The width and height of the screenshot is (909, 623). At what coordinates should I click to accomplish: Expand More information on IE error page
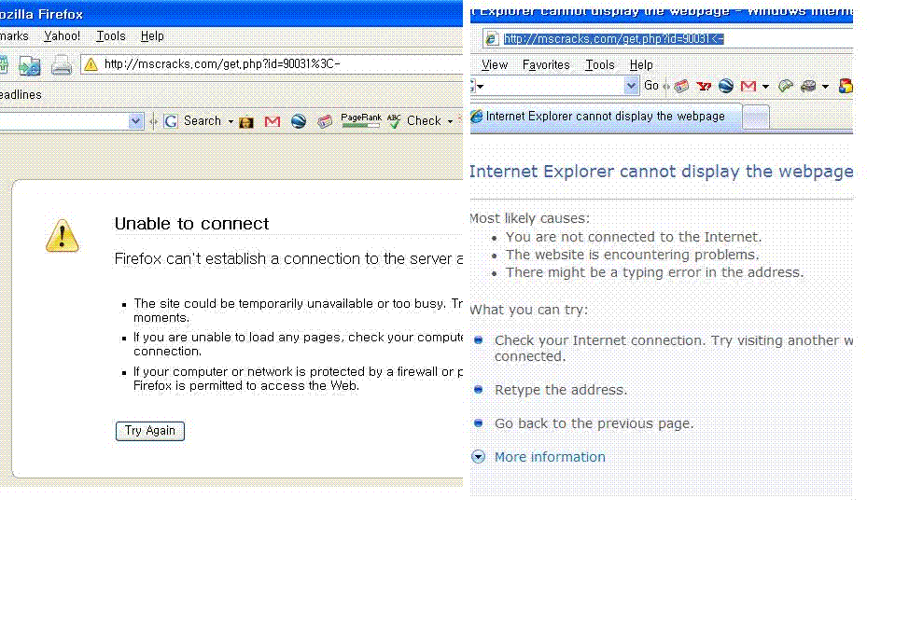pyautogui.click(x=549, y=457)
